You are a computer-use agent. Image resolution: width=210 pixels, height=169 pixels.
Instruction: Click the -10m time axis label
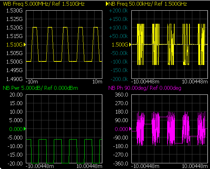pos(32,82)
